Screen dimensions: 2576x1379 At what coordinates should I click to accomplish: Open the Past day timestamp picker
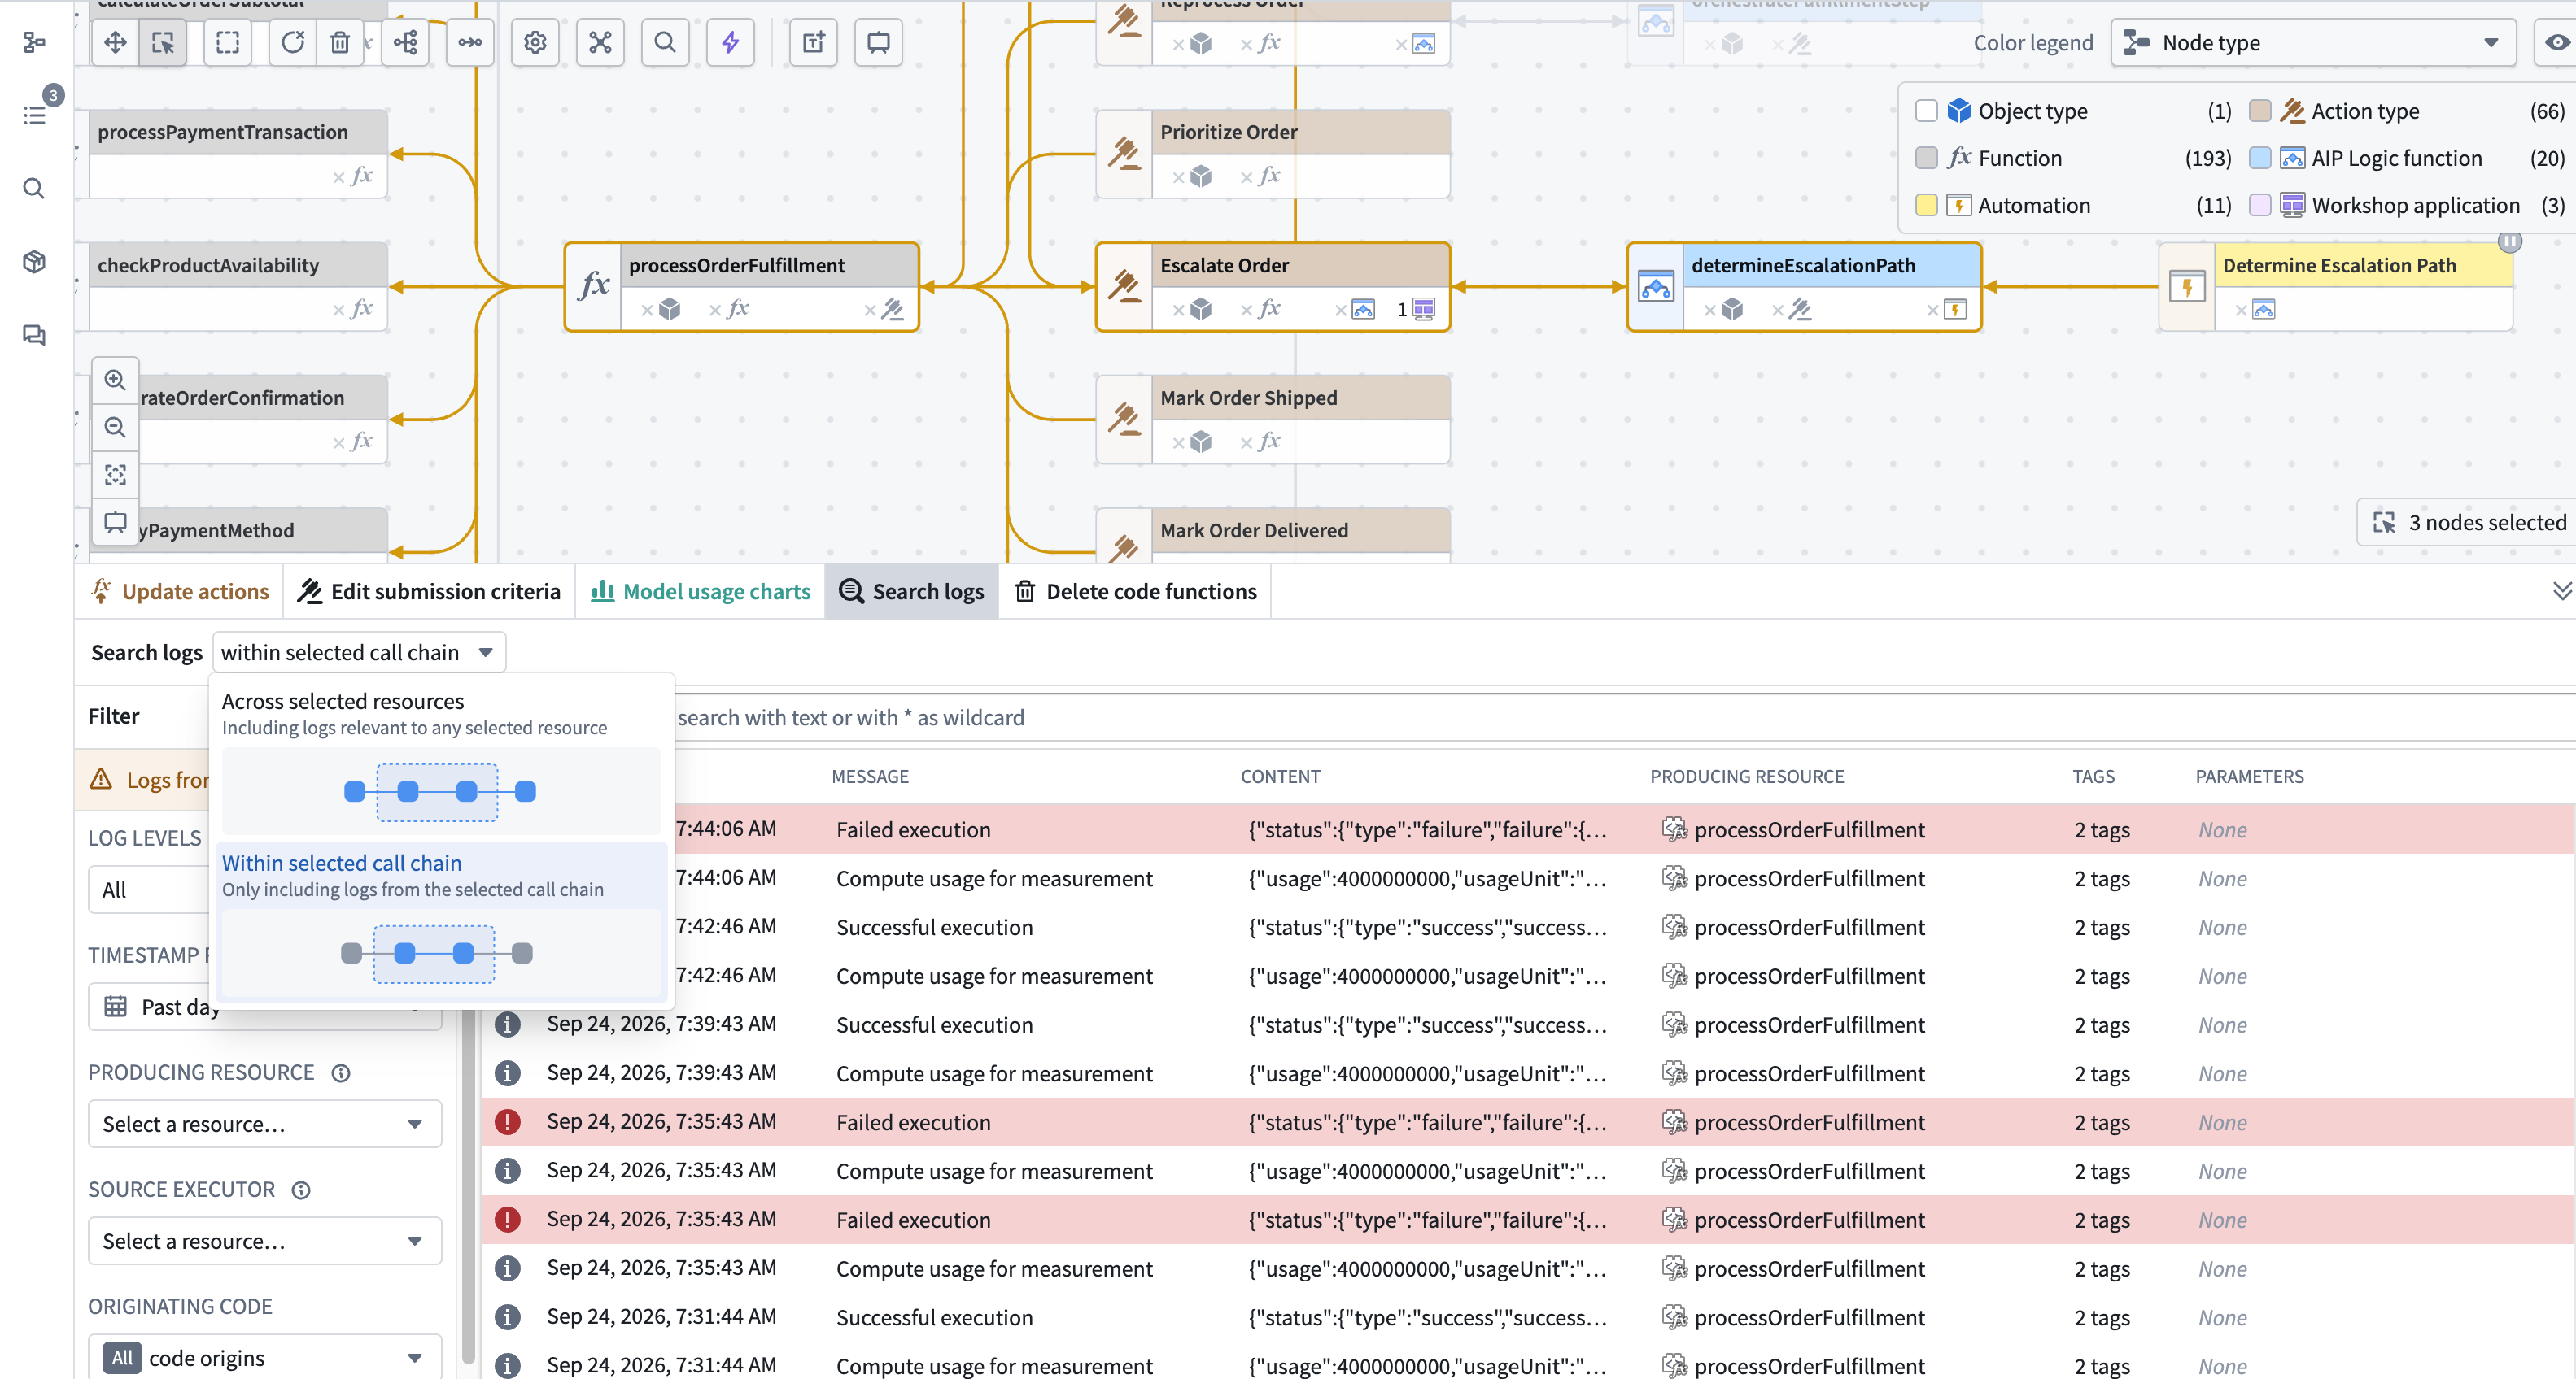[264, 1007]
